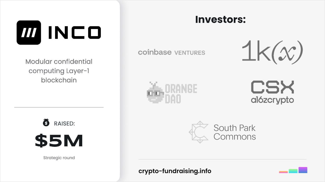Screen dimensions: 325x182
Task: Click the INCO wordmark text
Action: tap(74, 33)
